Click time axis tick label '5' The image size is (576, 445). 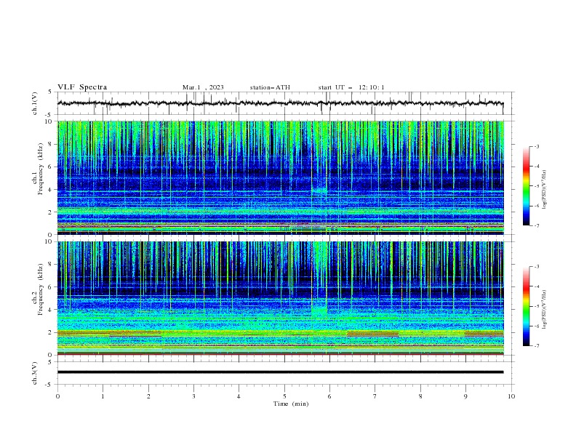click(x=284, y=396)
